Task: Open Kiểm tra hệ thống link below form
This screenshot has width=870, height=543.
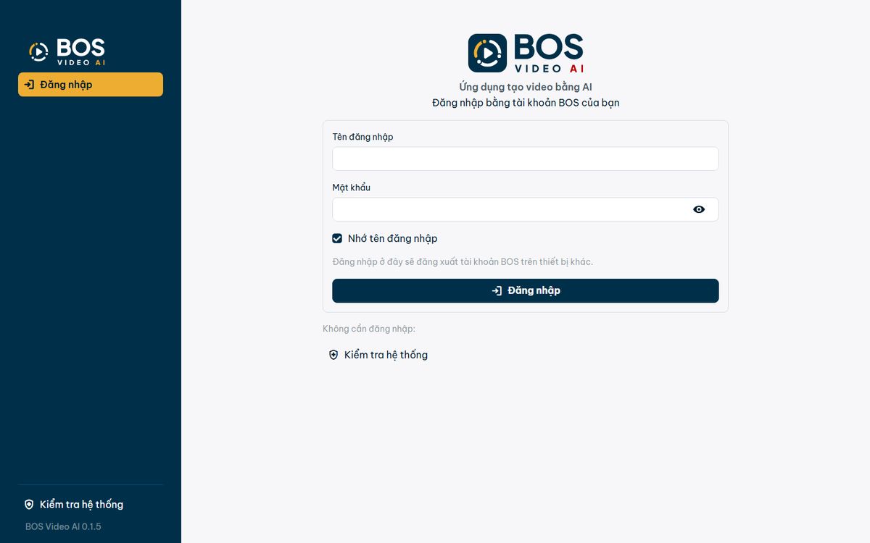Action: 378,355
